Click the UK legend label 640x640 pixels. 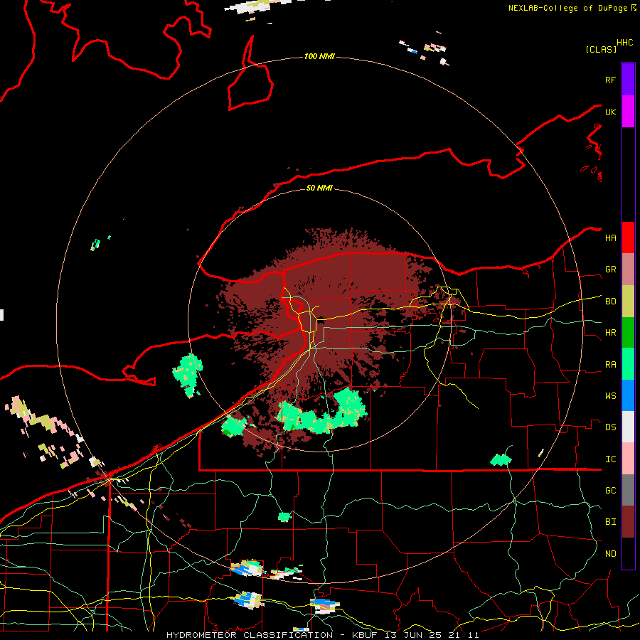click(610, 112)
